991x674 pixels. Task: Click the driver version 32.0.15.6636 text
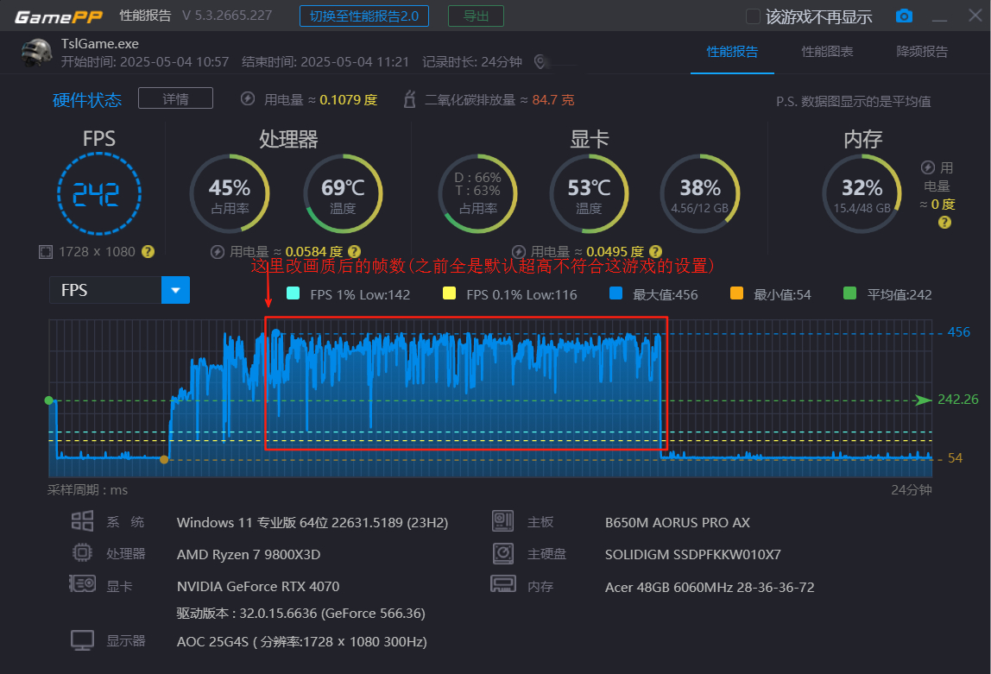pyautogui.click(x=300, y=614)
